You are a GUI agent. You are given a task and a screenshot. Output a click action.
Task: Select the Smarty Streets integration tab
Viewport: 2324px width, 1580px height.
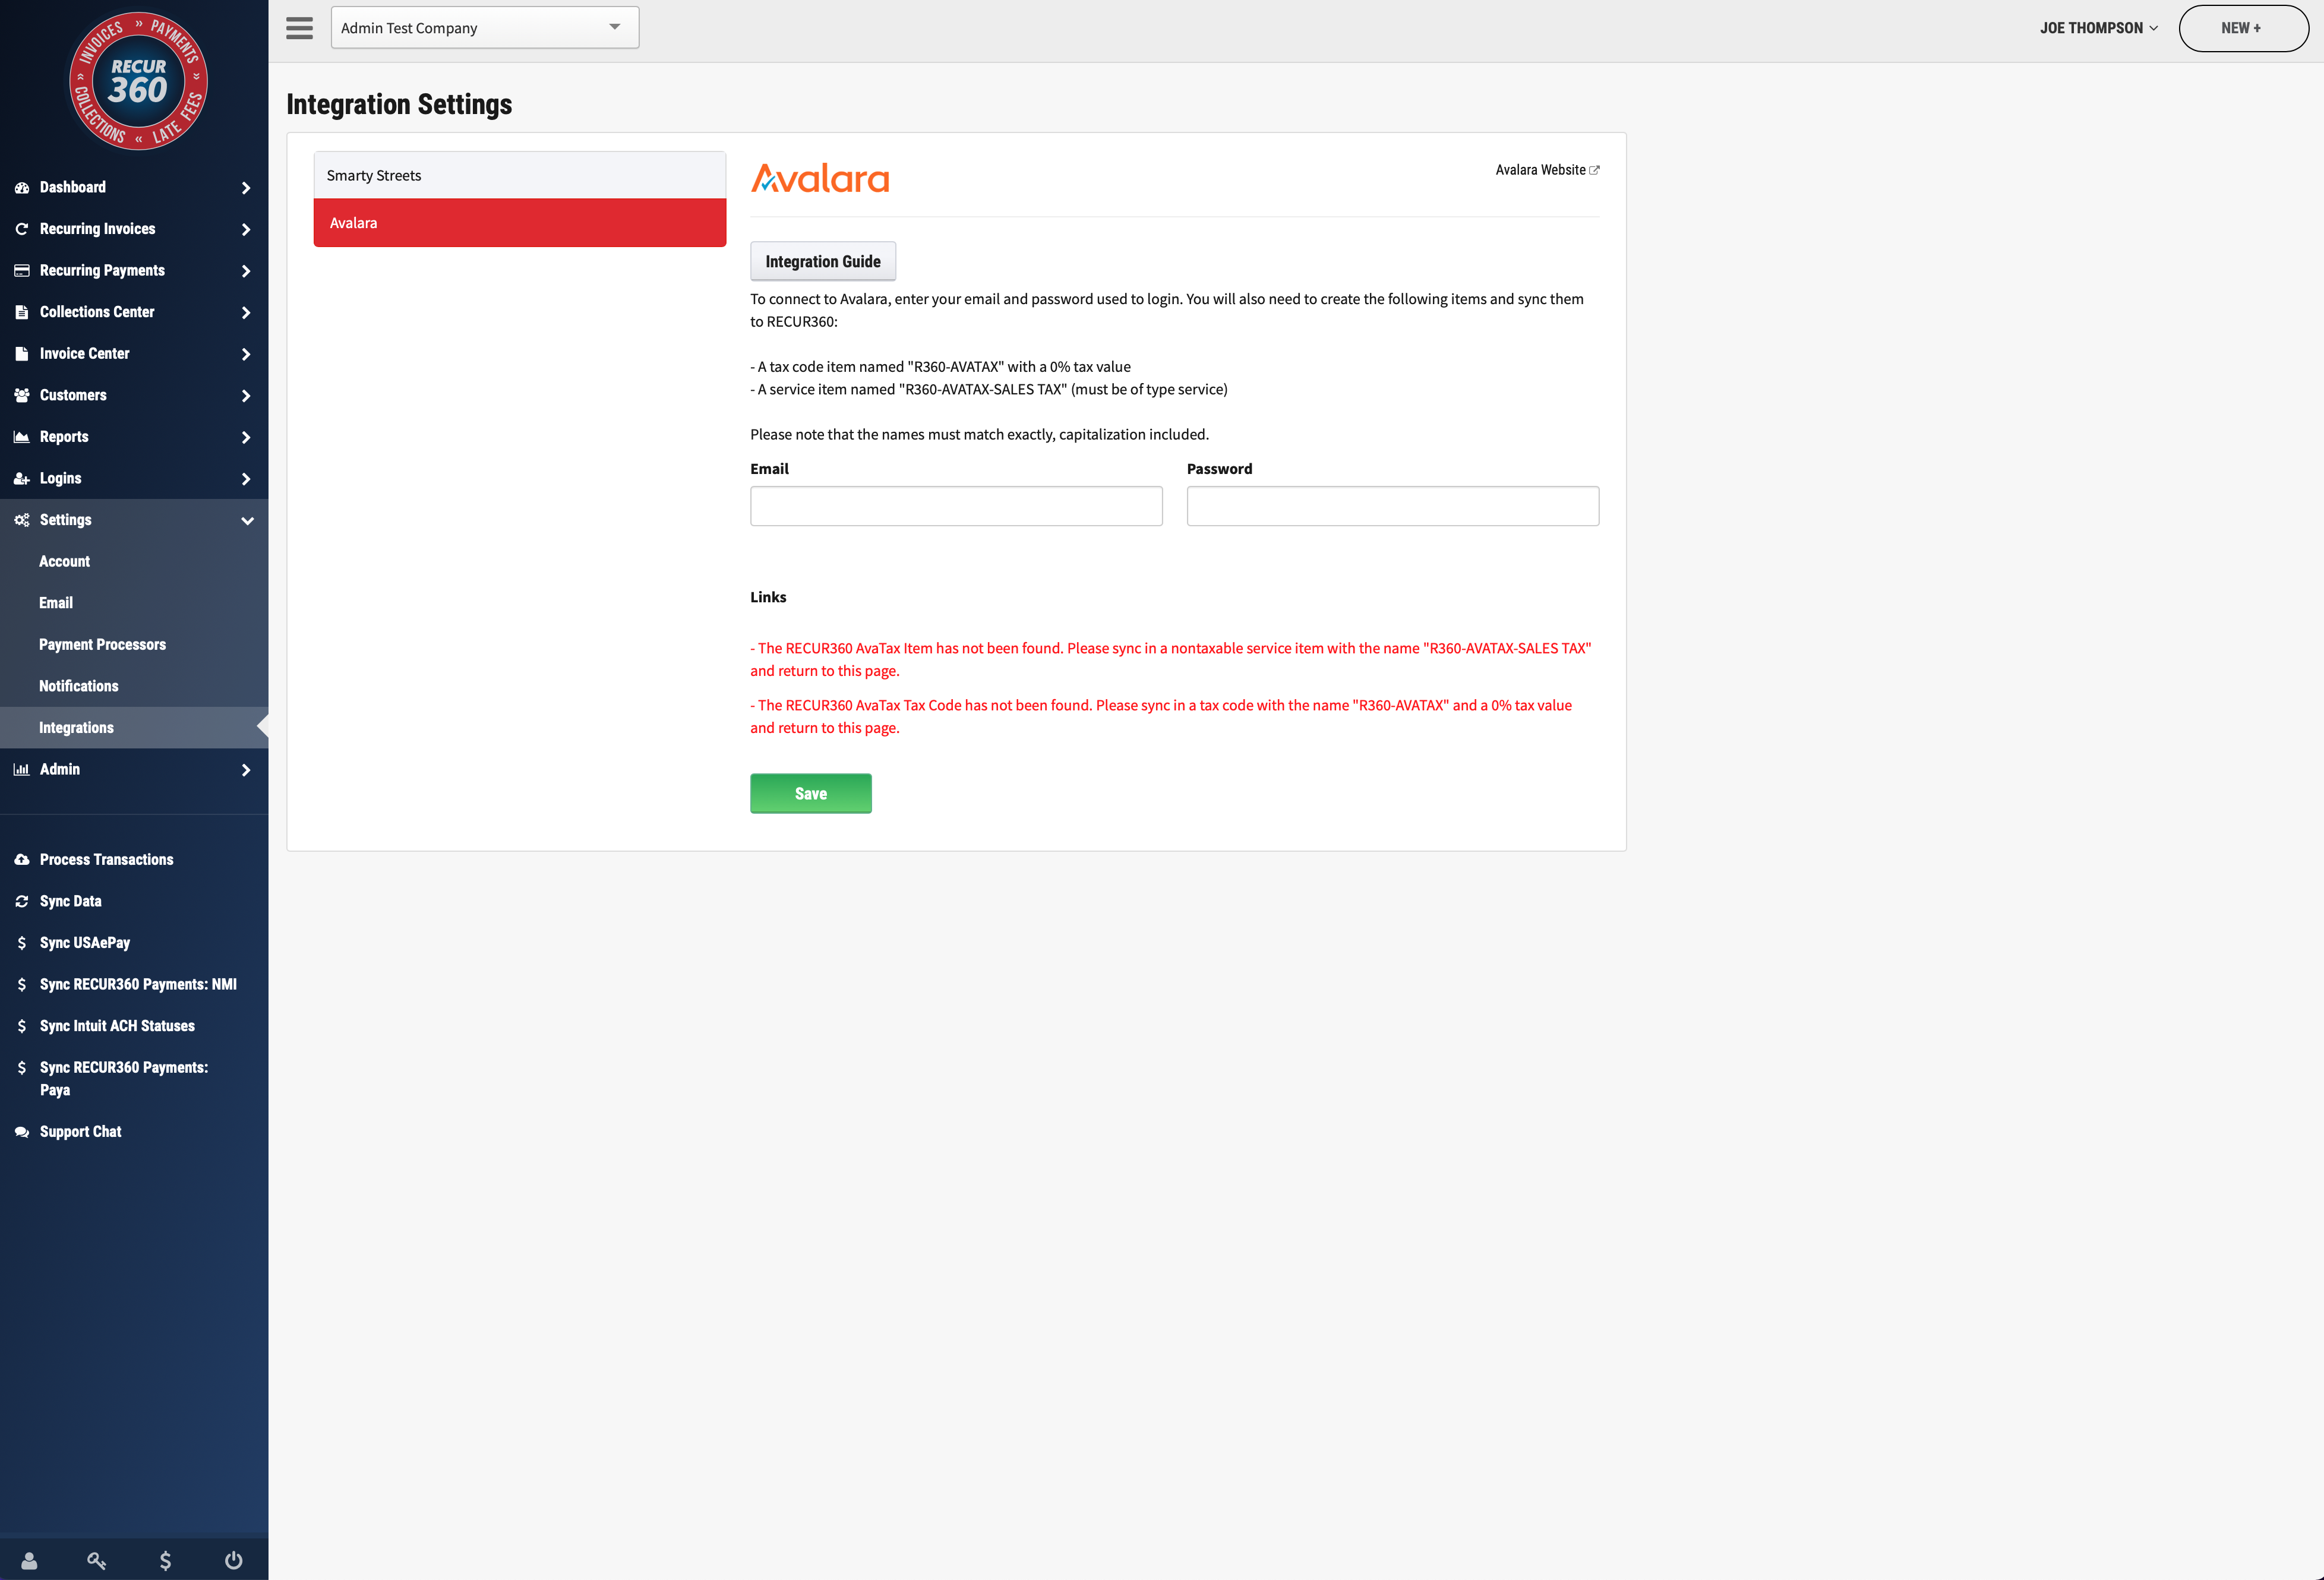(519, 175)
